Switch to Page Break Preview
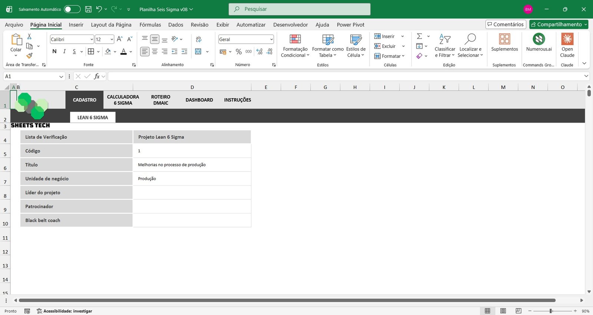The image size is (593, 315). [519, 311]
